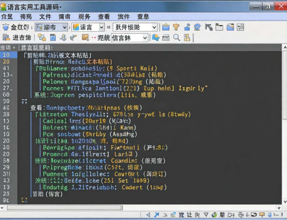This screenshot has width=287, height=220.
Task: Select highlighted line number 10 at top
Action: click(6, 55)
